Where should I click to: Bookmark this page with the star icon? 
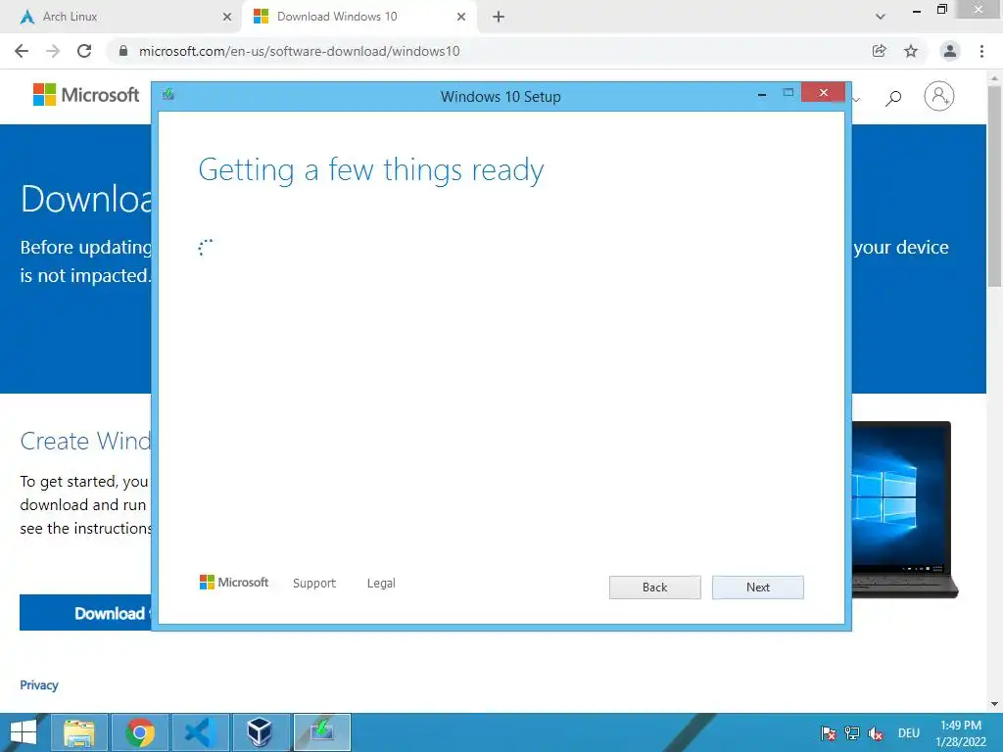(911, 51)
